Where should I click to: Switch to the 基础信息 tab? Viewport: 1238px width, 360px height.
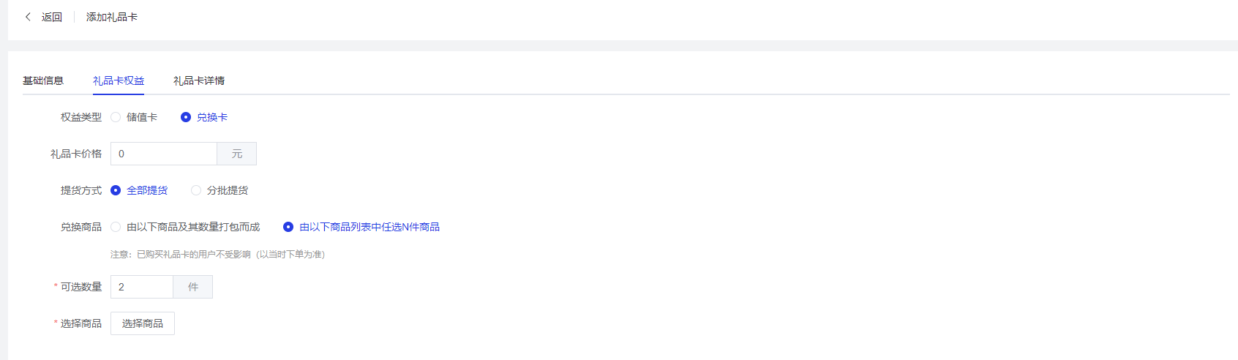43,80
